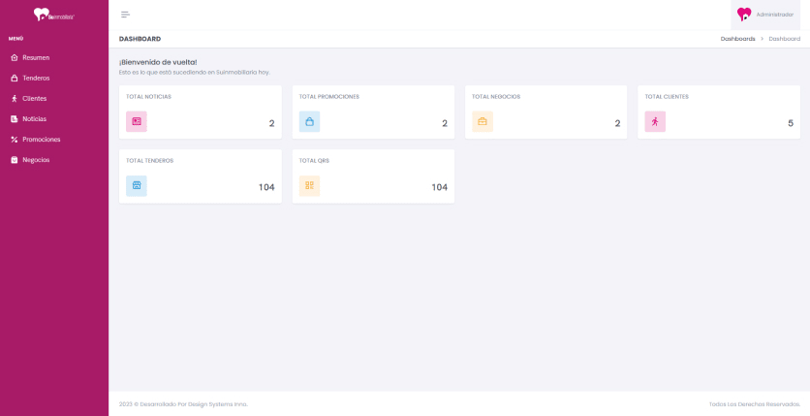Click the orange briefcase icon in Total Negocios
Screen dimensions: 810x416
[x=483, y=121]
